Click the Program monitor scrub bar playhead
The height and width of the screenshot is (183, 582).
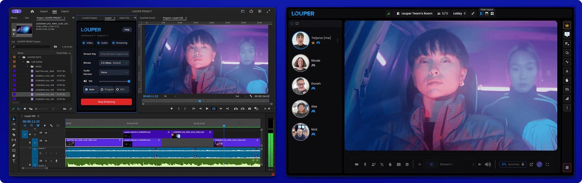(200, 101)
